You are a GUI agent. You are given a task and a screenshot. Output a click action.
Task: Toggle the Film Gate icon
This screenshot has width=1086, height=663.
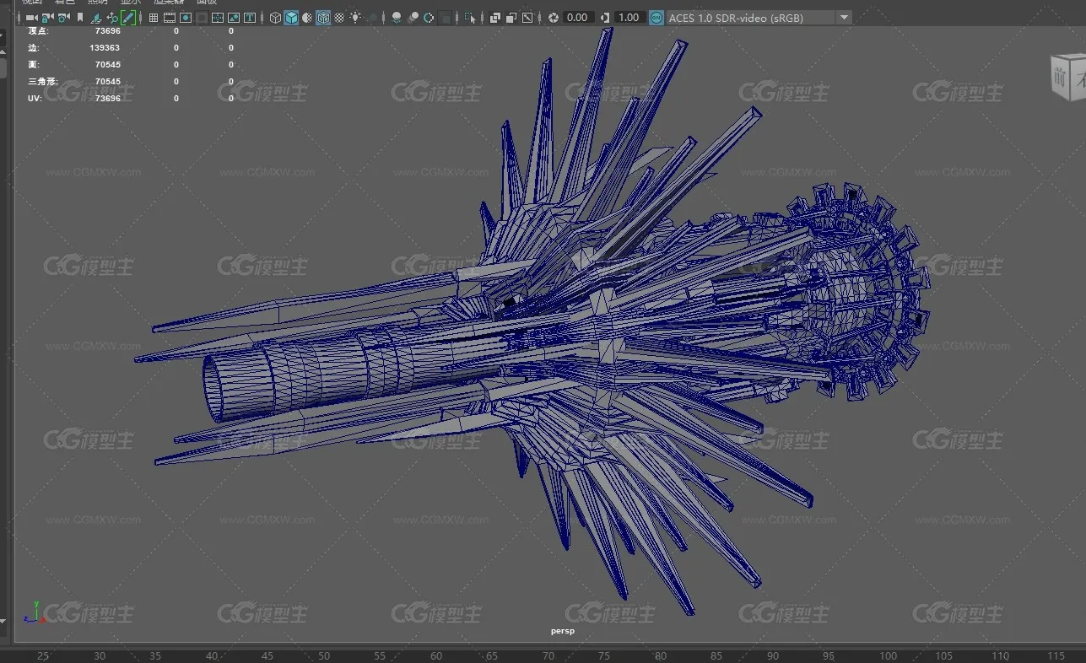(169, 17)
